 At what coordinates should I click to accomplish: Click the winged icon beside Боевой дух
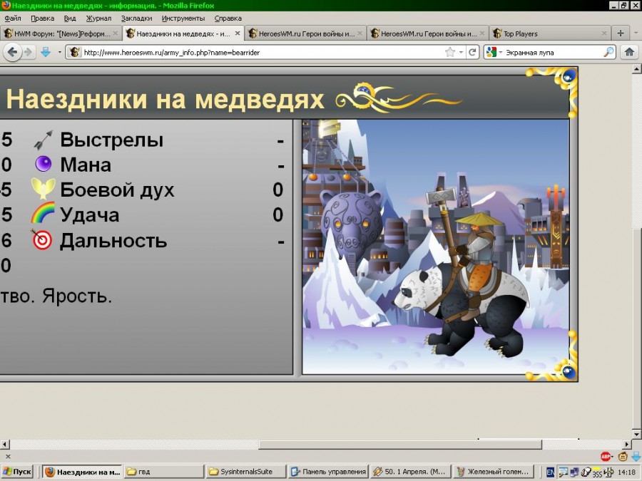click(x=43, y=189)
